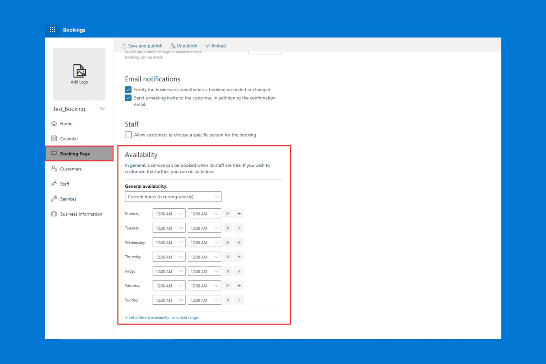The height and width of the screenshot is (364, 546).
Task: Remove Friday hours with the X icon
Action: click(x=227, y=271)
